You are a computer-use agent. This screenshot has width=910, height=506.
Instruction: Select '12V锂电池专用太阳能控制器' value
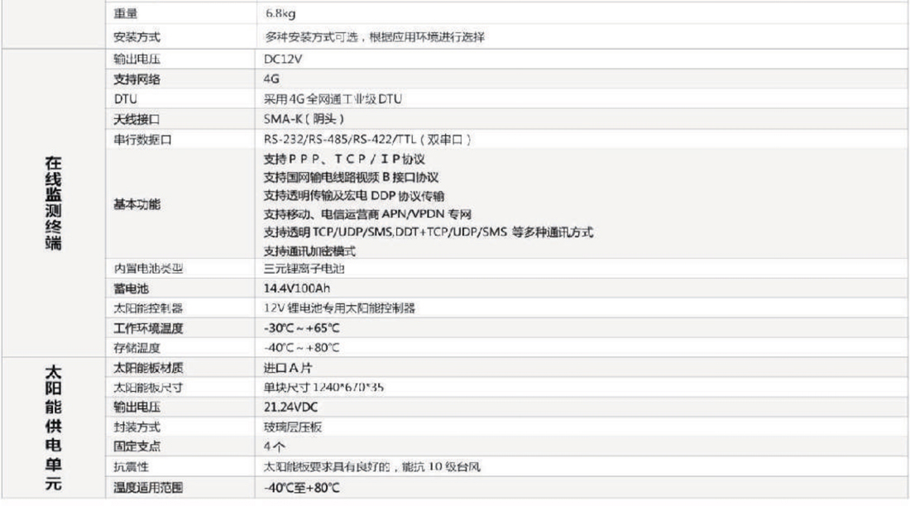(339, 308)
